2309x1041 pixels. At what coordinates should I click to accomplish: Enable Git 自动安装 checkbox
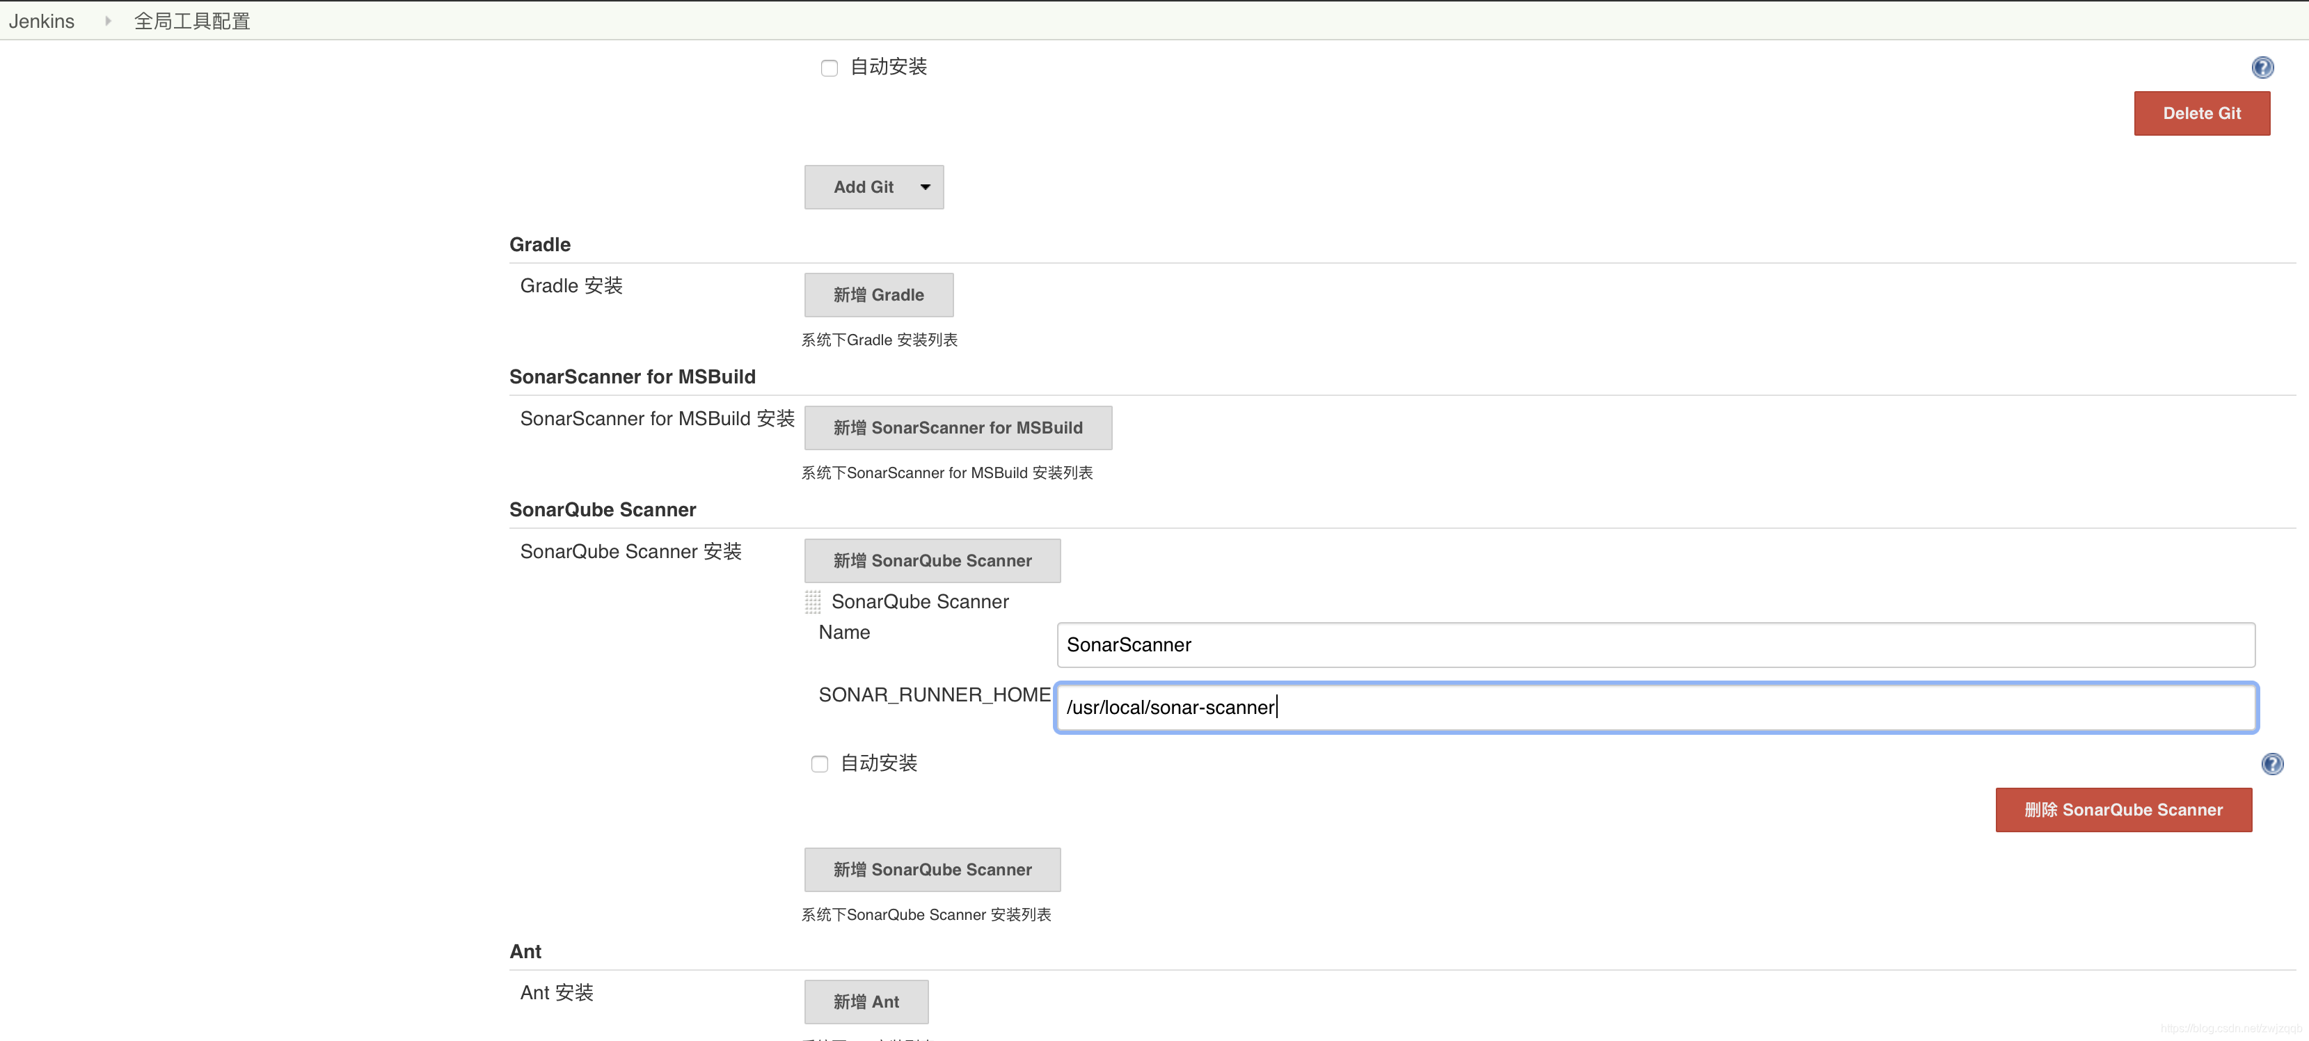coord(829,68)
